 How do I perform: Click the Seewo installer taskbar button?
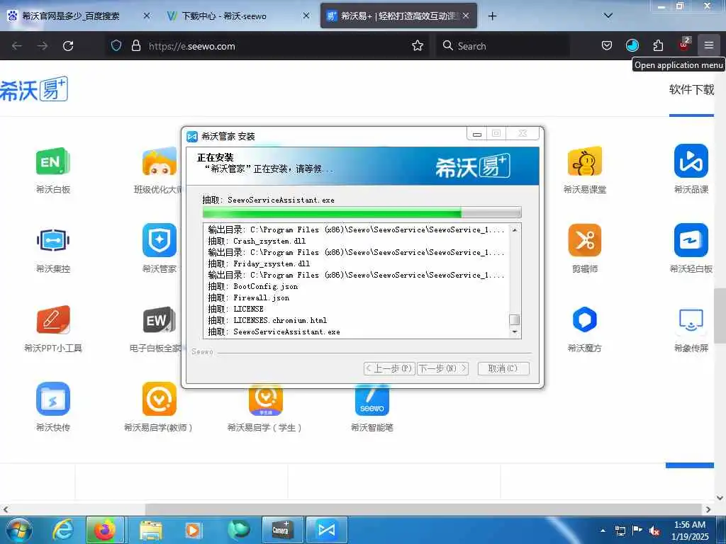coord(327,530)
